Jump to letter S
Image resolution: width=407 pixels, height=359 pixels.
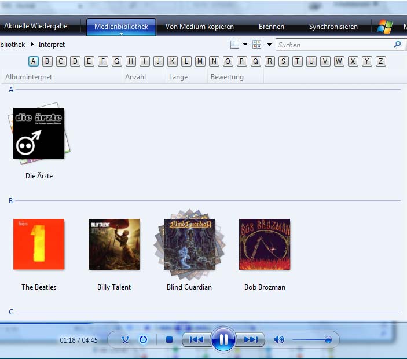[x=284, y=61]
